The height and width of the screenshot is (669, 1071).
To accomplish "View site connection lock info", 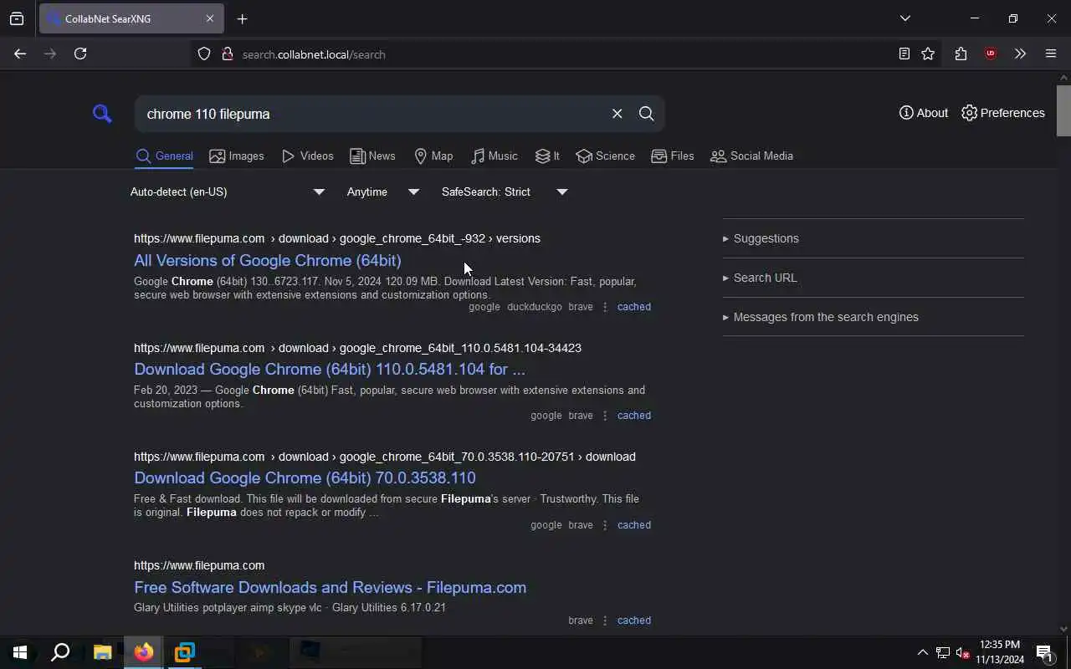I will [x=227, y=54].
